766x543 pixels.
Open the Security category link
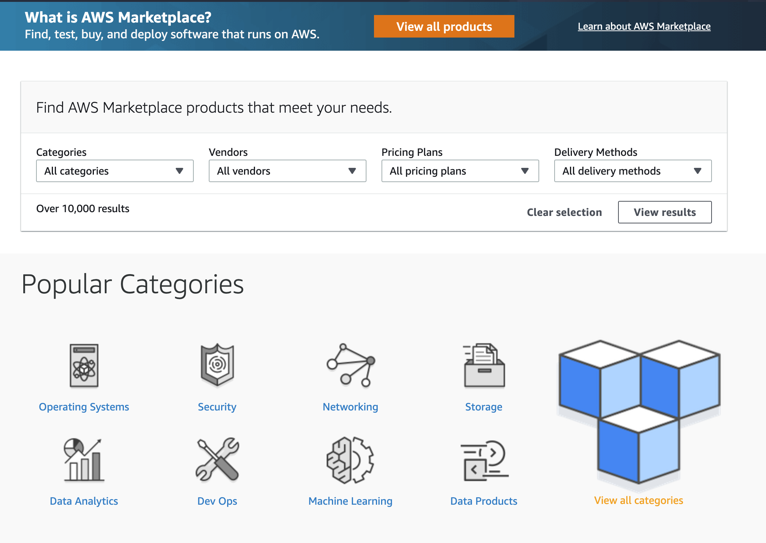(217, 407)
